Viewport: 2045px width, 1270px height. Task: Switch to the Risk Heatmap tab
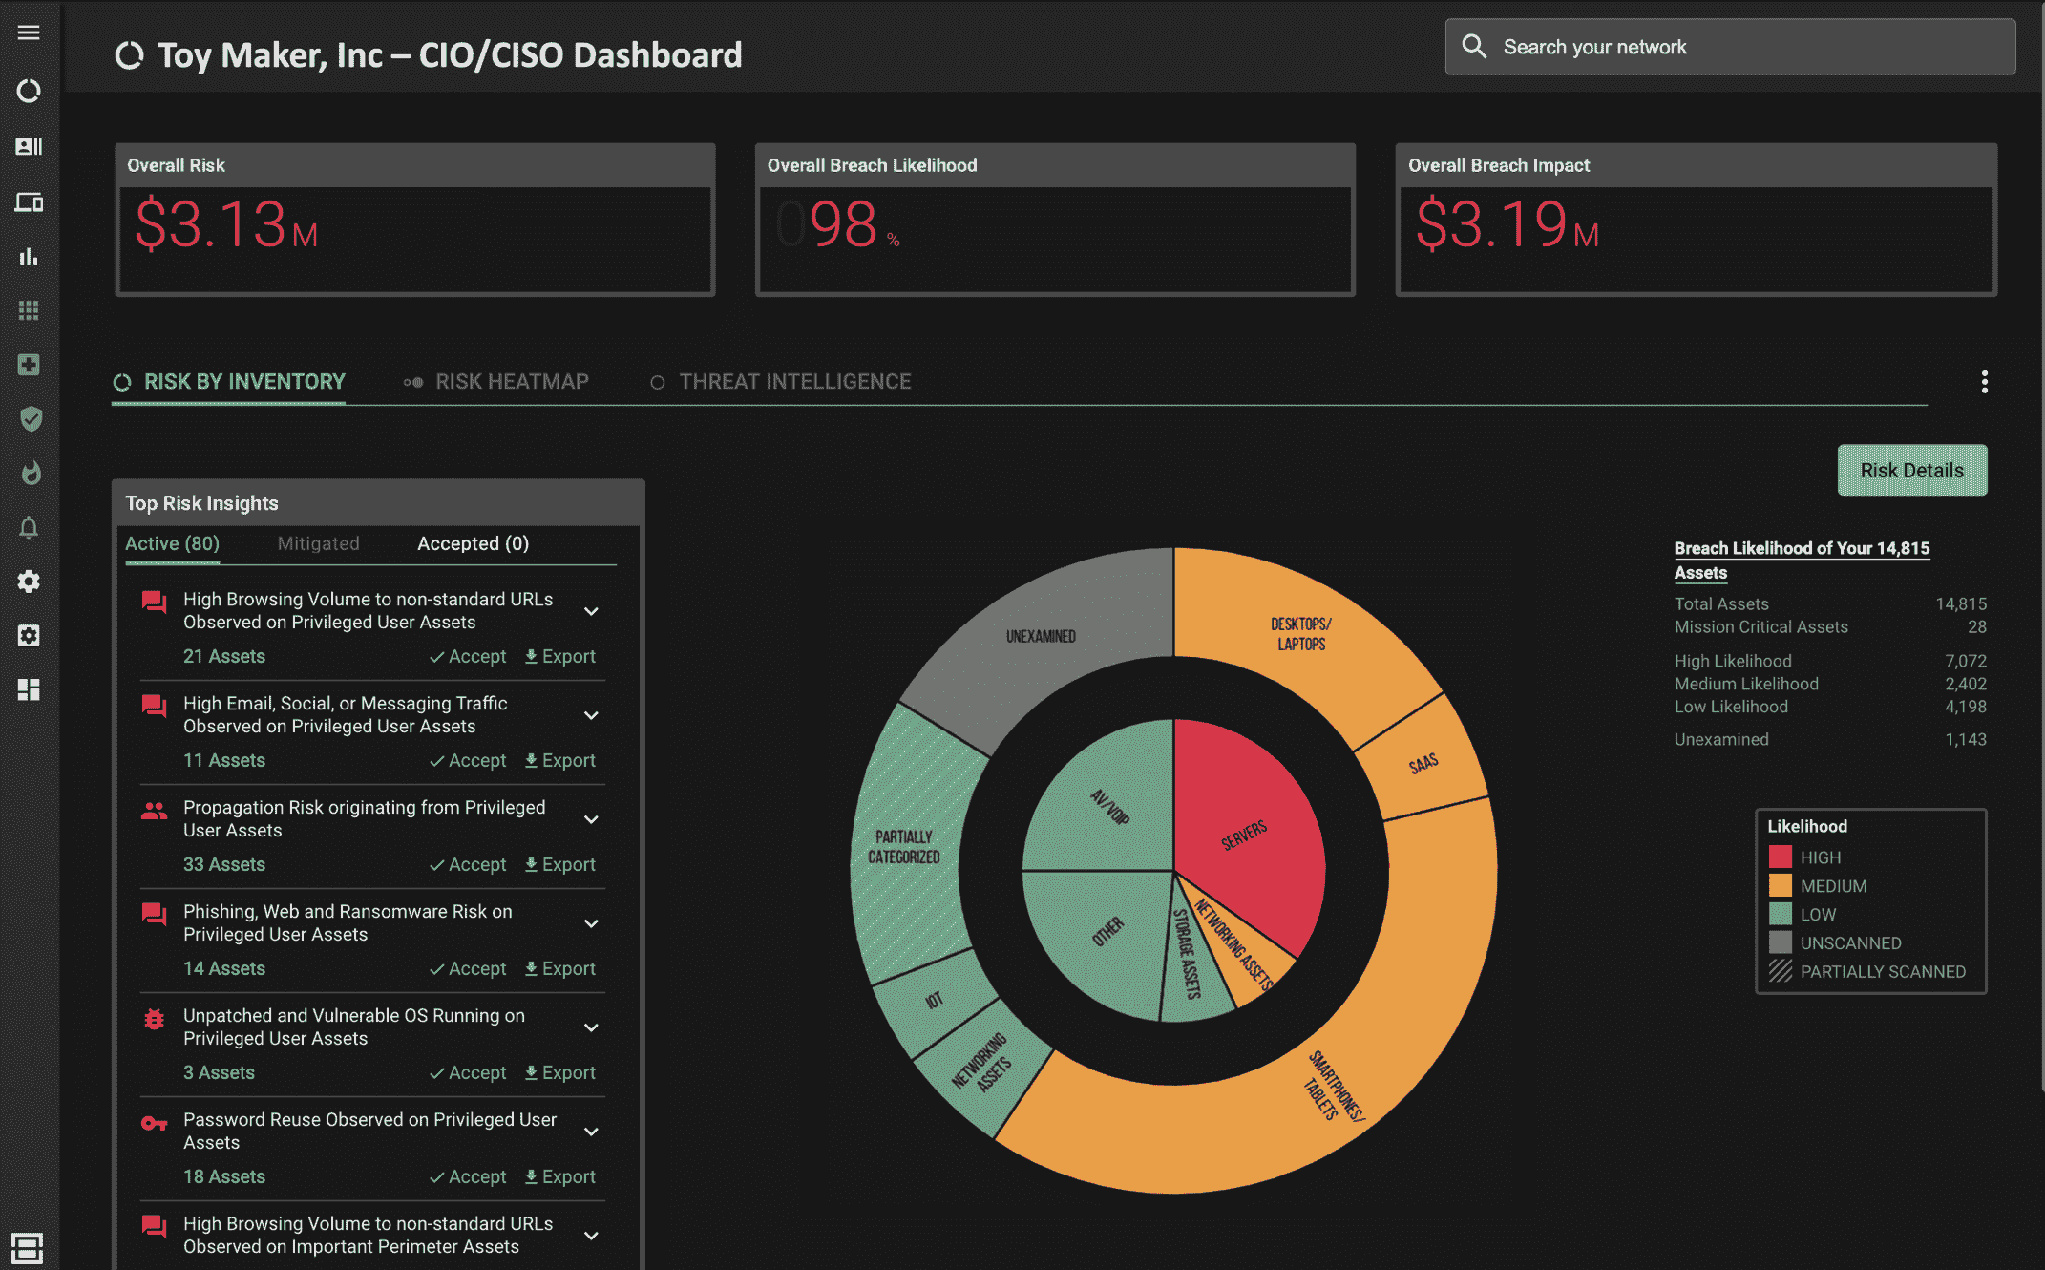pyautogui.click(x=512, y=381)
